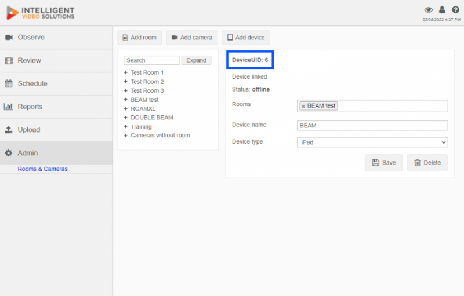Click the film icon beside Review

pyautogui.click(x=9, y=61)
